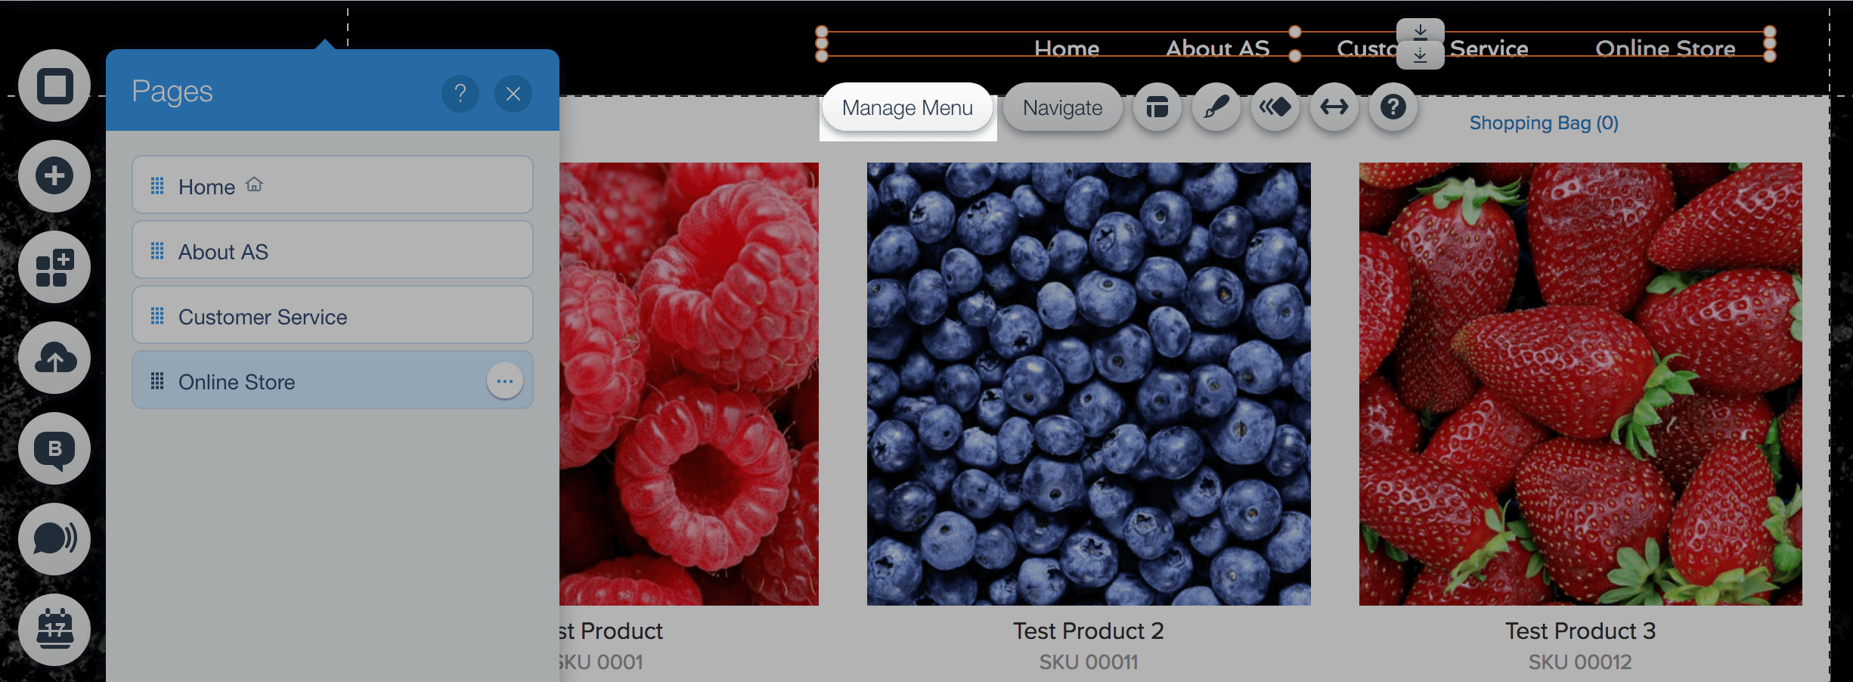Image resolution: width=1853 pixels, height=682 pixels.
Task: Click the Layouts icon in menu toolbar
Action: click(1157, 107)
